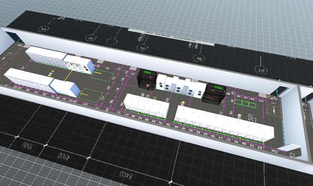The width and height of the screenshot is (313, 186).
Task: Pick the yellow arrow marker between left cabinet rows
Action: click(51, 73)
